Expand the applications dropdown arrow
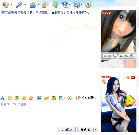This screenshot has height=135, width=139. (x=81, y=5)
